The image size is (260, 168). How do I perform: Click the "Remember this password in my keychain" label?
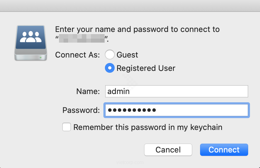point(148,127)
